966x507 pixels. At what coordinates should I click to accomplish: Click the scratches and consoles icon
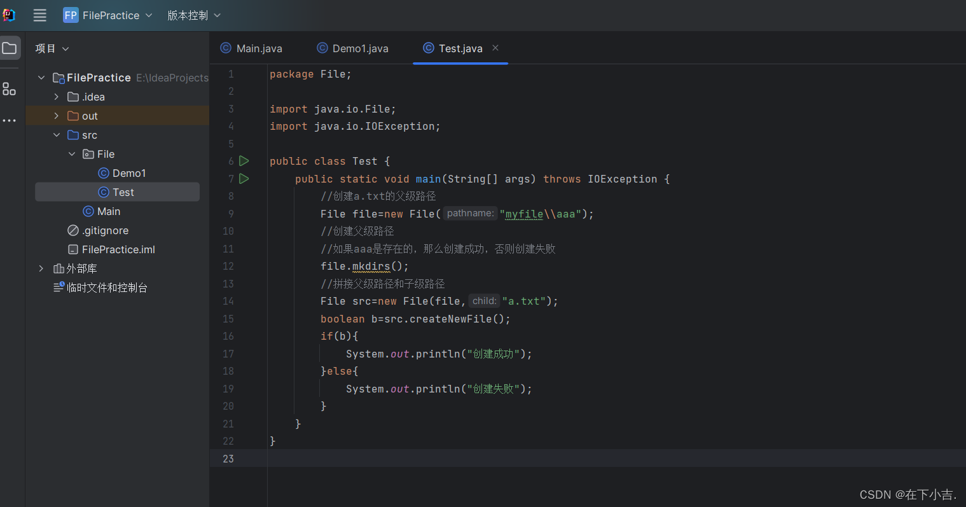[59, 288]
